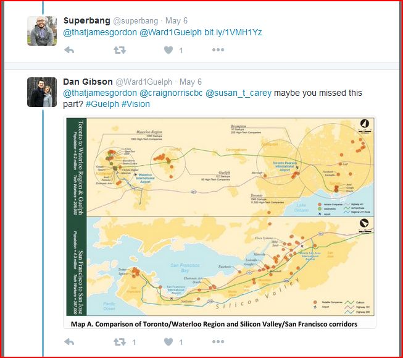Open more options on Superbang's tweet
This screenshot has width=403, height=358.
218,49
